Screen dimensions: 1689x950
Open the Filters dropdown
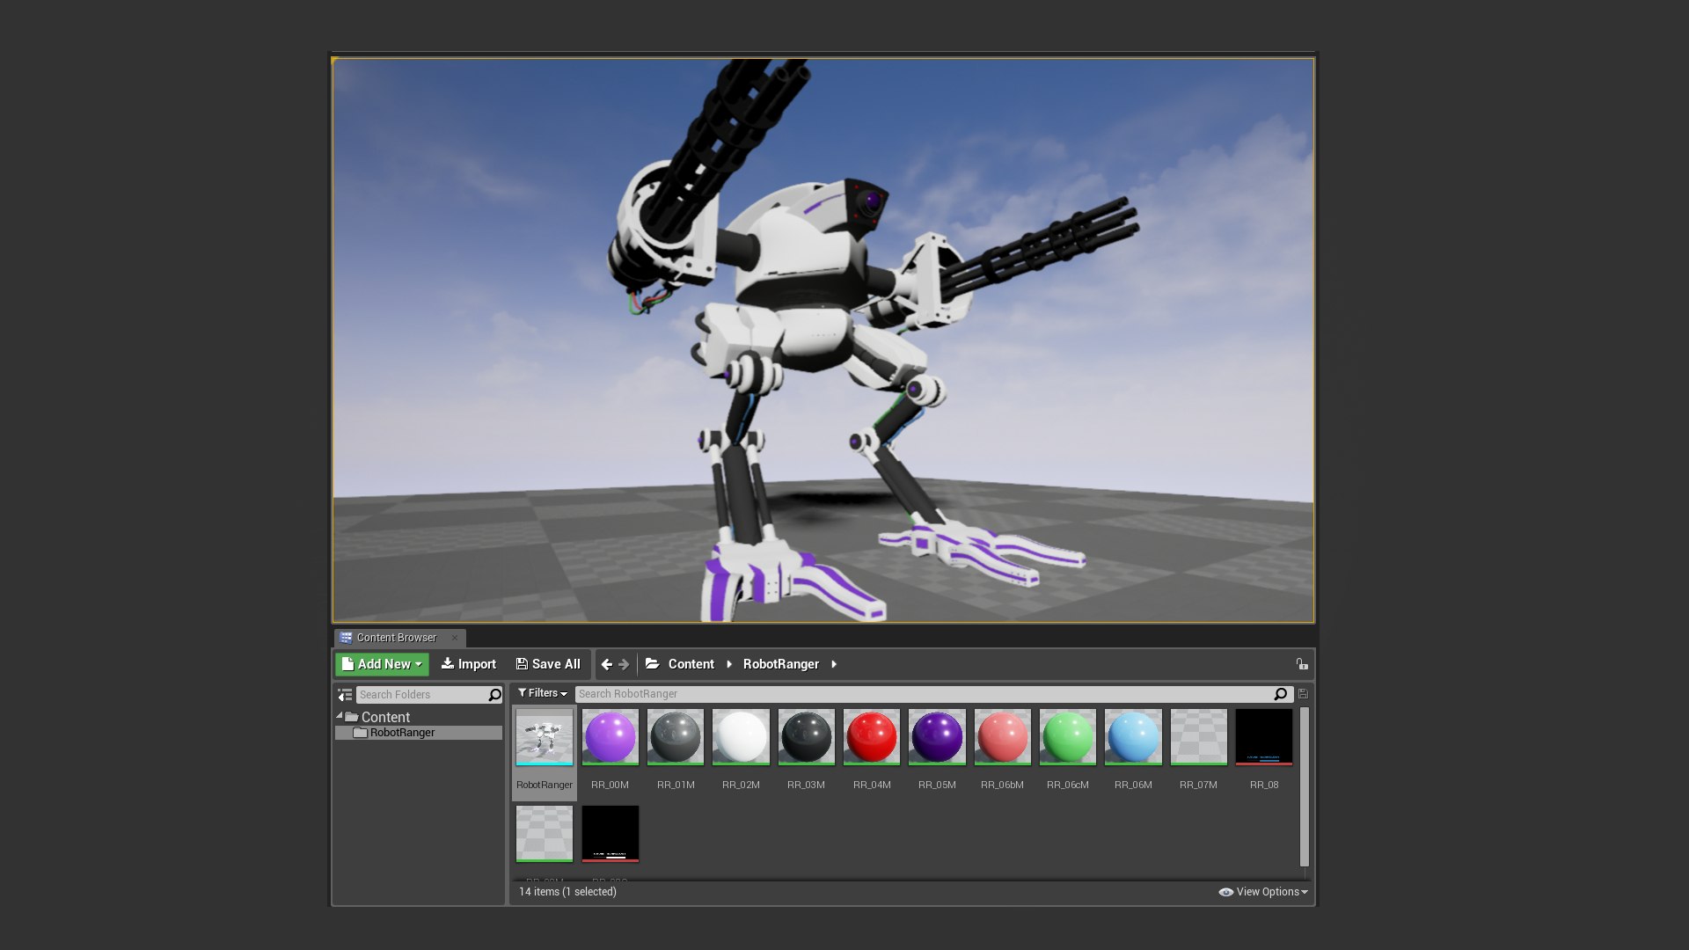pyautogui.click(x=542, y=693)
